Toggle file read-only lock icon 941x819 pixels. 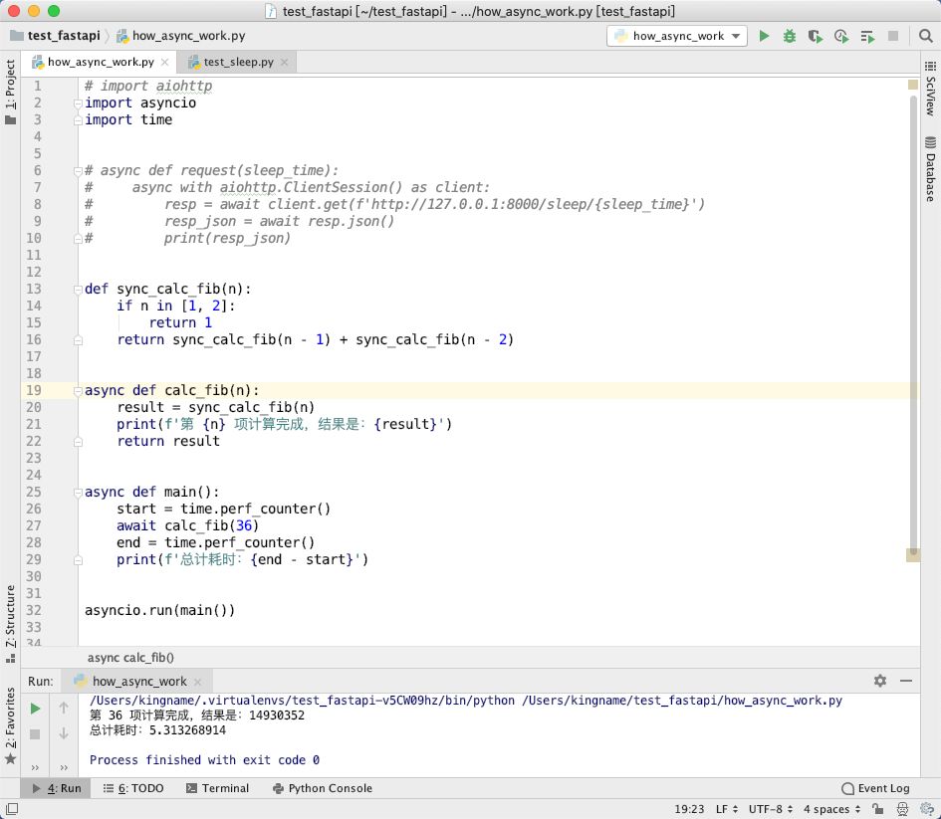877,809
